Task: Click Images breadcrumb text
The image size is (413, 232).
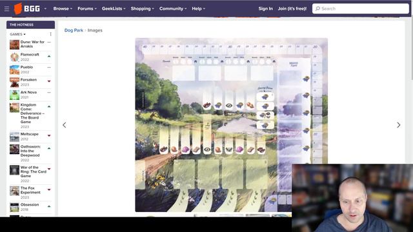Action: (x=95, y=30)
